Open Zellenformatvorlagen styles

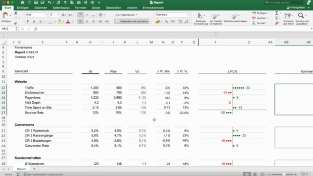coord(235,18)
